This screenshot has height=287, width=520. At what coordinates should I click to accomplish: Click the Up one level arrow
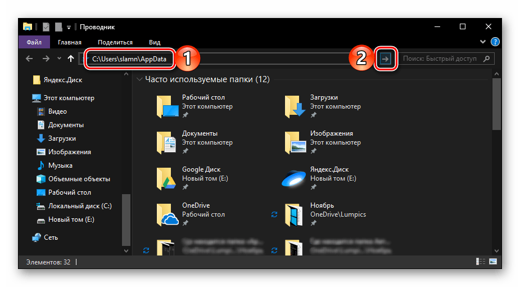click(x=71, y=59)
